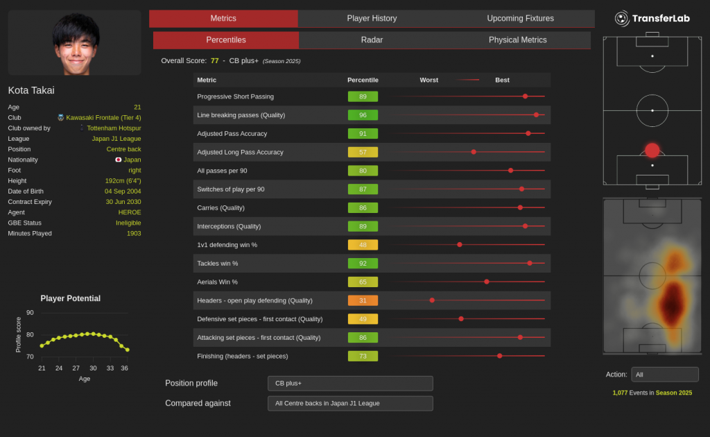This screenshot has height=437, width=710.
Task: Show the Radar view
Action: [x=372, y=40]
